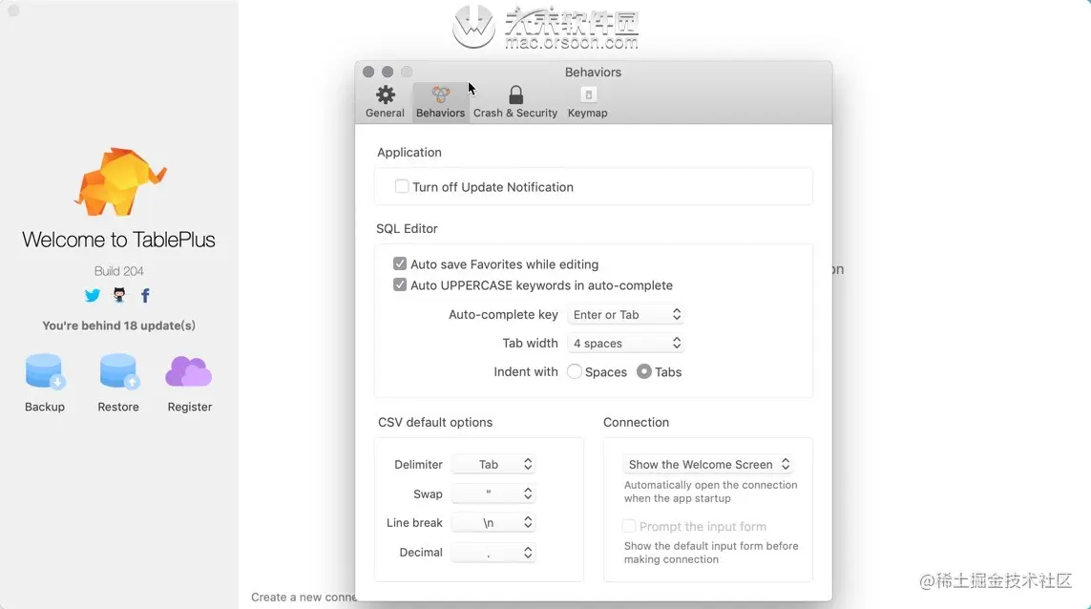
Task: Open the Show the Welcome Screen dropdown
Action: coord(707,464)
